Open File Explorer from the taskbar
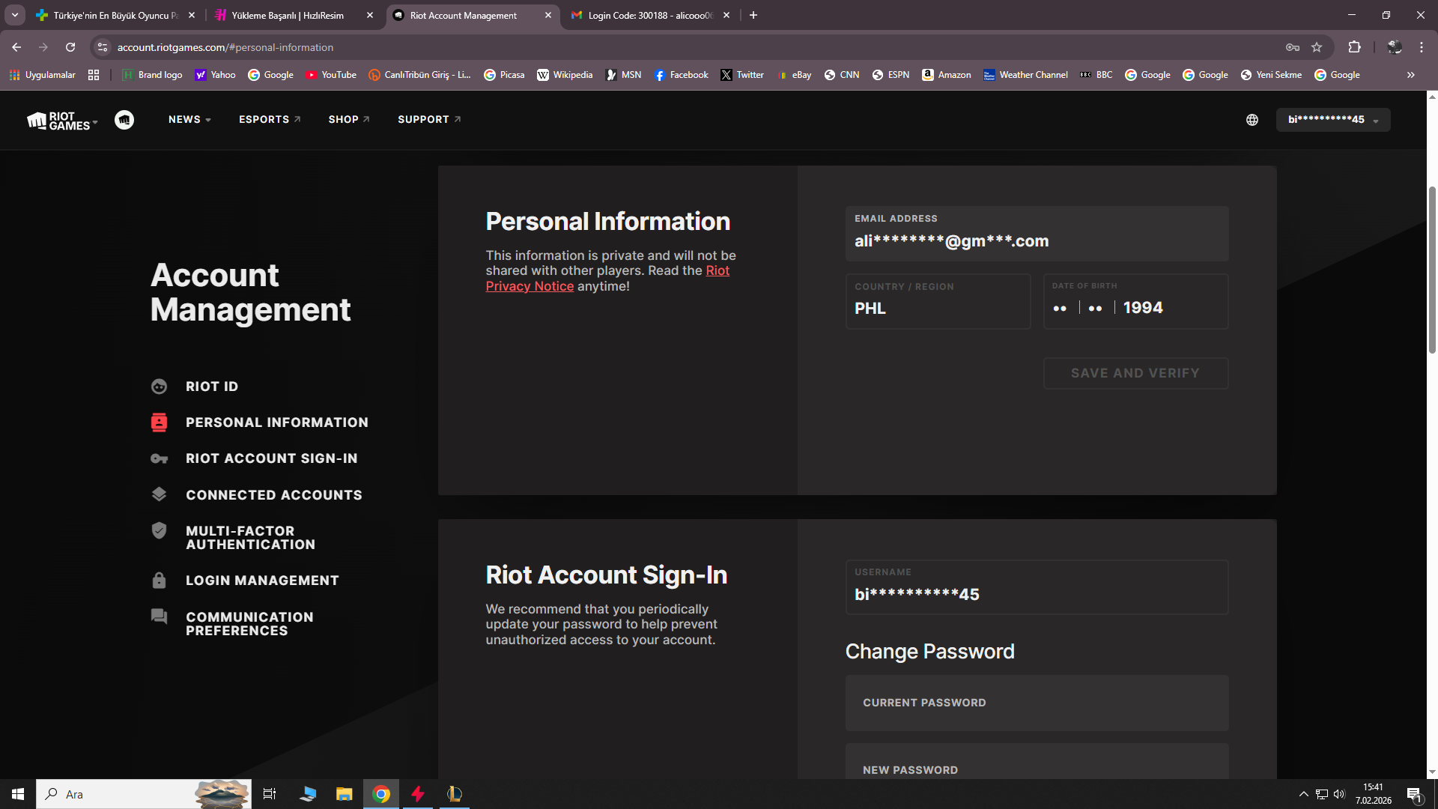The width and height of the screenshot is (1438, 809). 344,794
